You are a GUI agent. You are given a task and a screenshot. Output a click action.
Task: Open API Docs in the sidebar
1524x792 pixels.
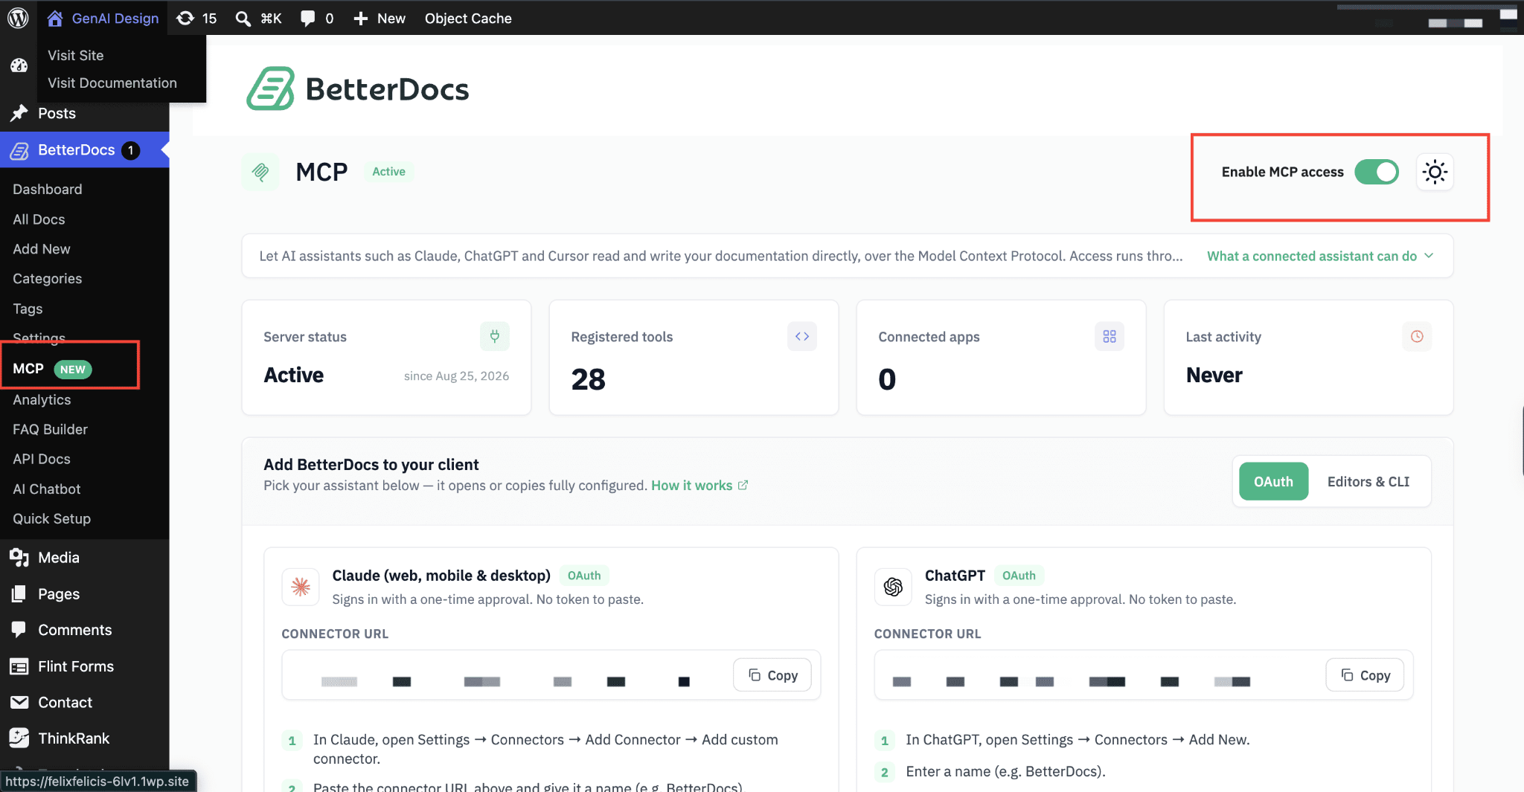[42, 459]
